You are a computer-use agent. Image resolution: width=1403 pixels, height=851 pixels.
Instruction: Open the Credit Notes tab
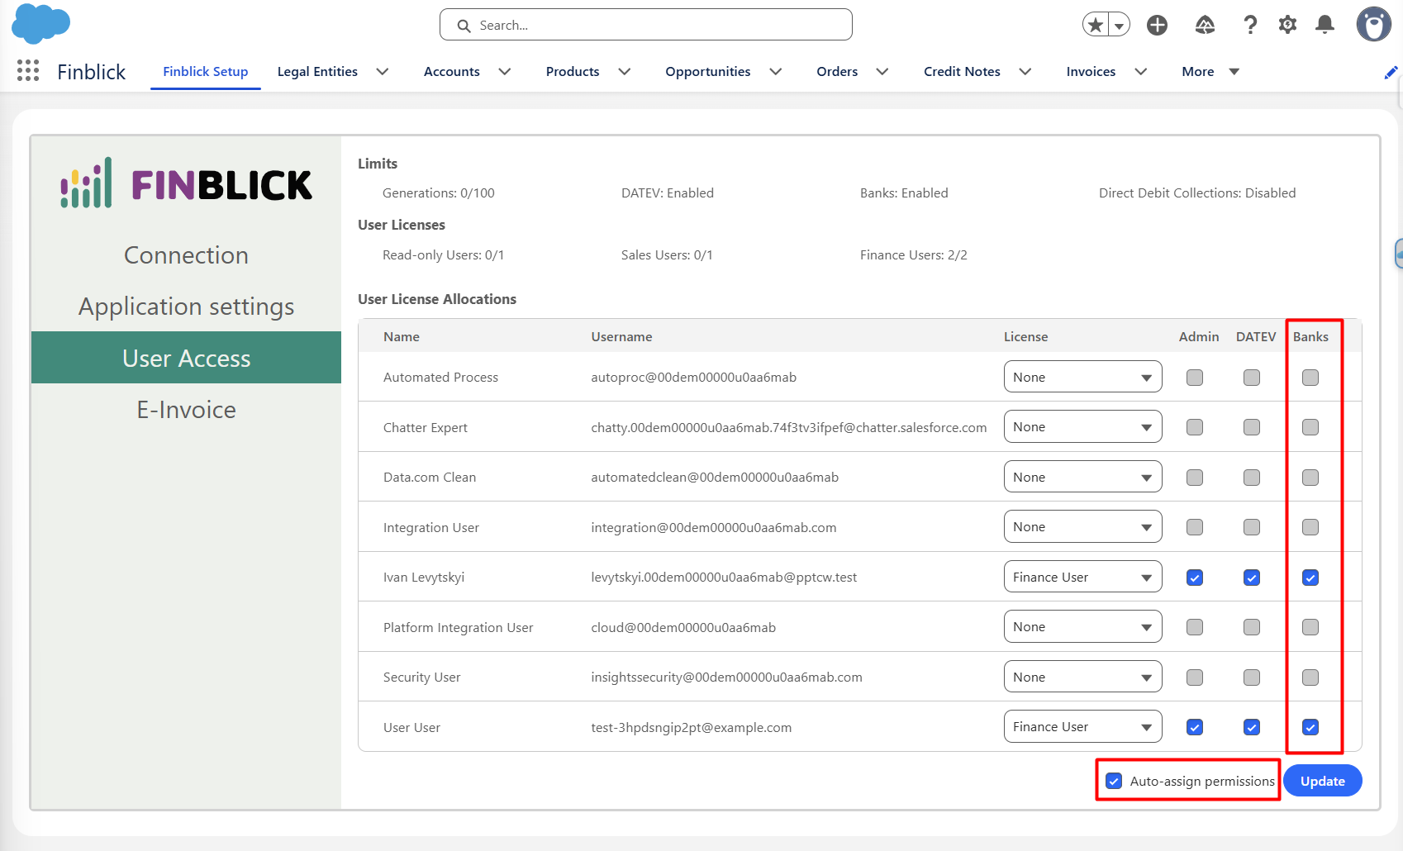pos(962,72)
